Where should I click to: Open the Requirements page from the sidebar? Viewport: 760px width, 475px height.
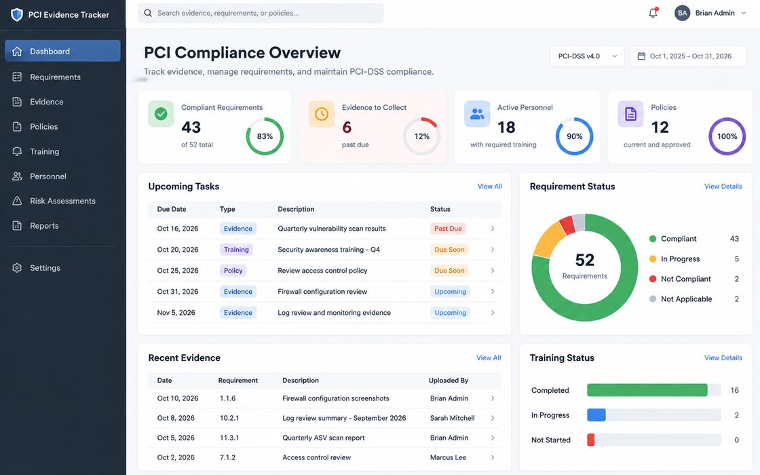[x=62, y=77]
